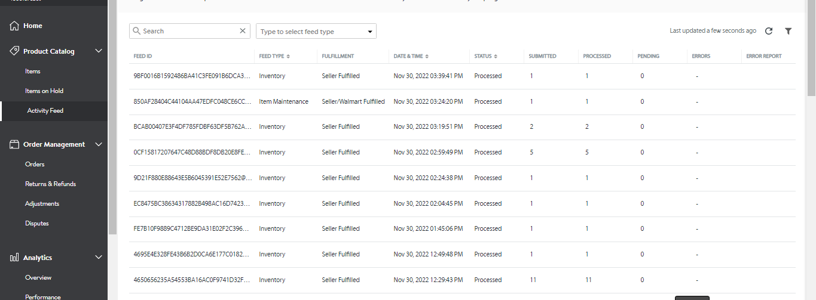This screenshot has width=816, height=300.
Task: Click the Analytics bar chart icon
Action: [14, 258]
